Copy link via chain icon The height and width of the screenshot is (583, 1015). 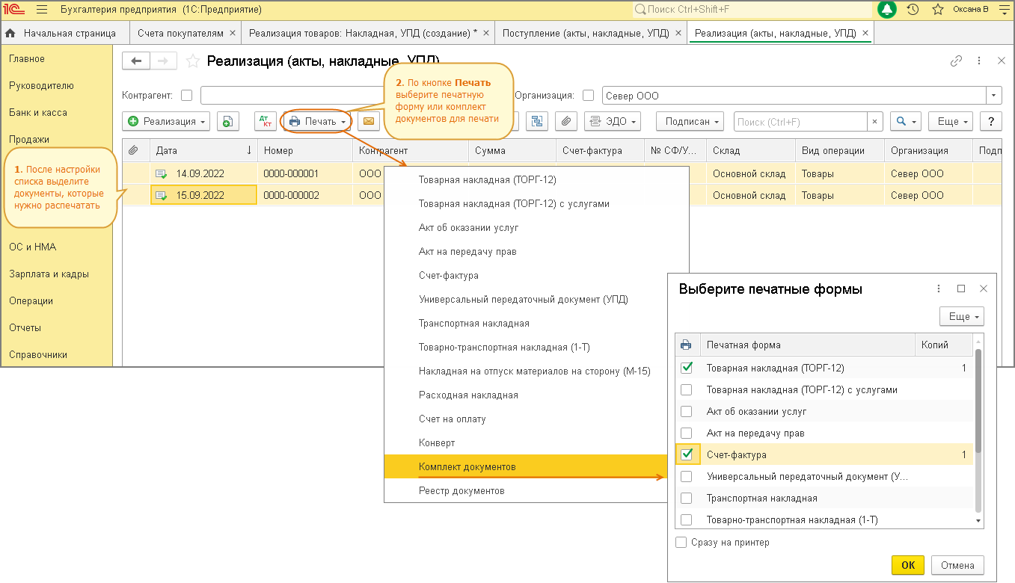point(956,61)
